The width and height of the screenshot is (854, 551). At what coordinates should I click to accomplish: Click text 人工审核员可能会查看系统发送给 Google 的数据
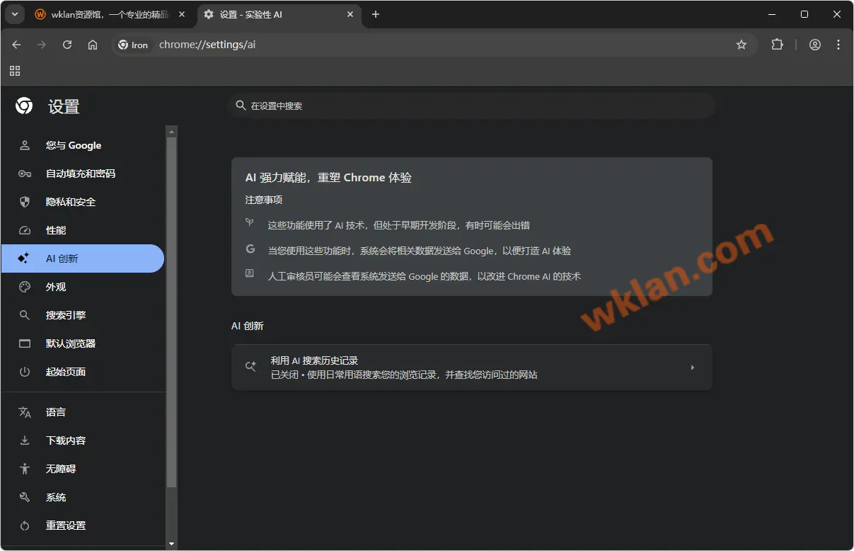pyautogui.click(x=369, y=276)
